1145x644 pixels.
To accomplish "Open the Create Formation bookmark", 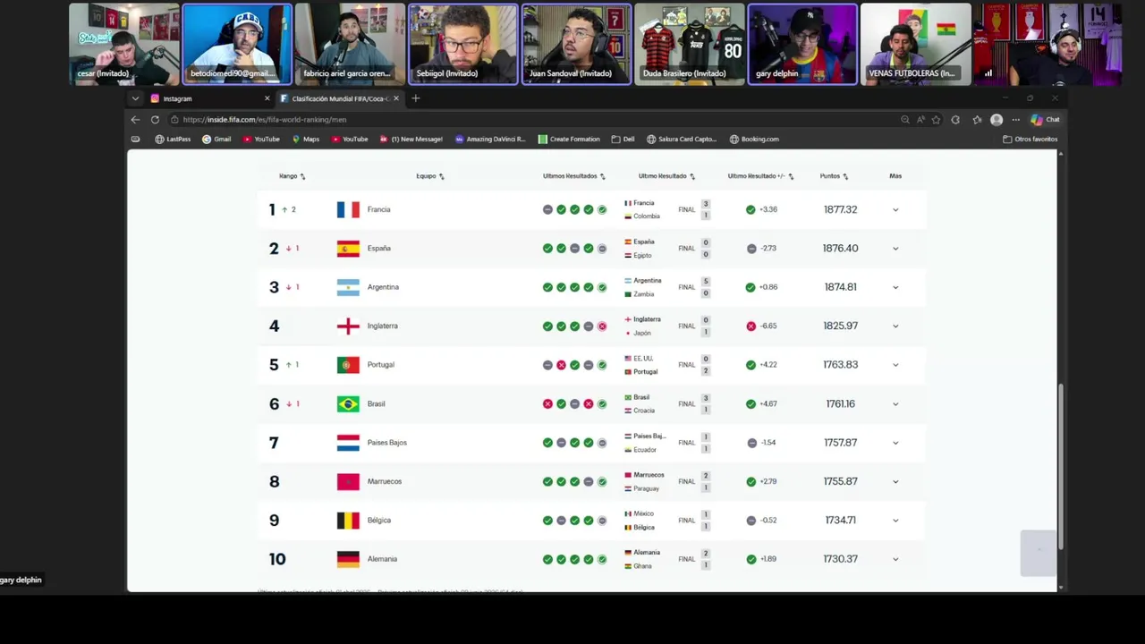I will (569, 140).
